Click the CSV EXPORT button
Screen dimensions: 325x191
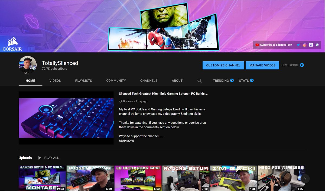click(x=292, y=65)
